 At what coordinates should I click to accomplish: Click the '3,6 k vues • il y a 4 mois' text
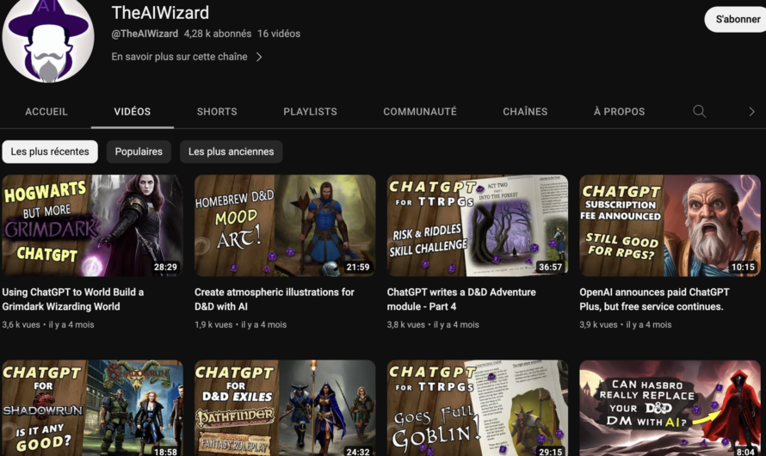[x=48, y=324]
